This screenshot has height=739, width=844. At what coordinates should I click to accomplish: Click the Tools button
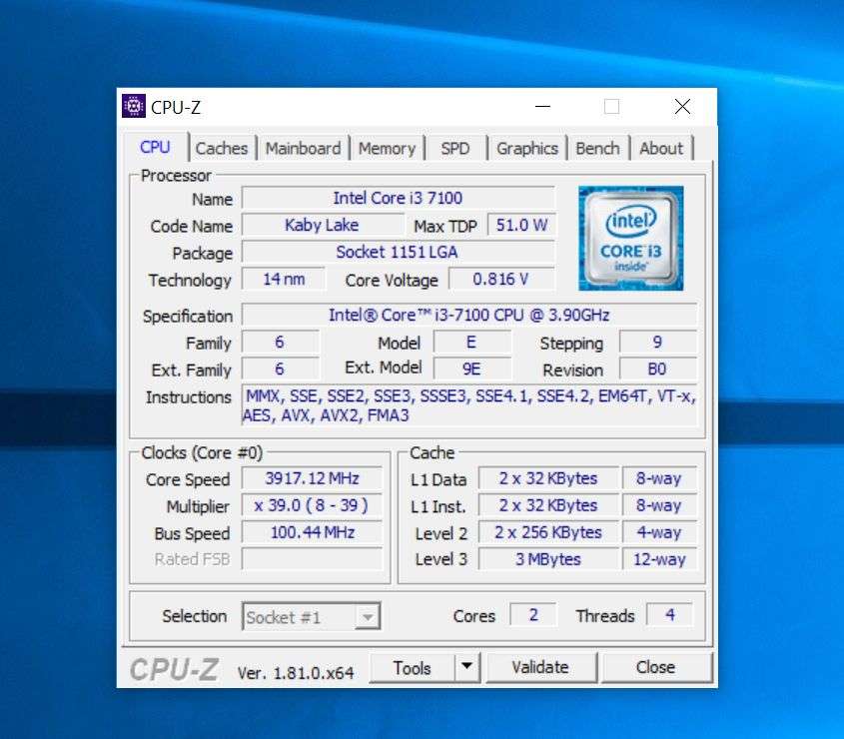click(x=413, y=668)
